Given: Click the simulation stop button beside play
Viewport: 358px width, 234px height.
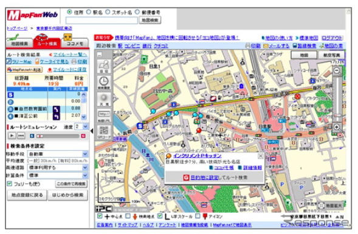Looking at the screenshot, I should (x=21, y=136).
